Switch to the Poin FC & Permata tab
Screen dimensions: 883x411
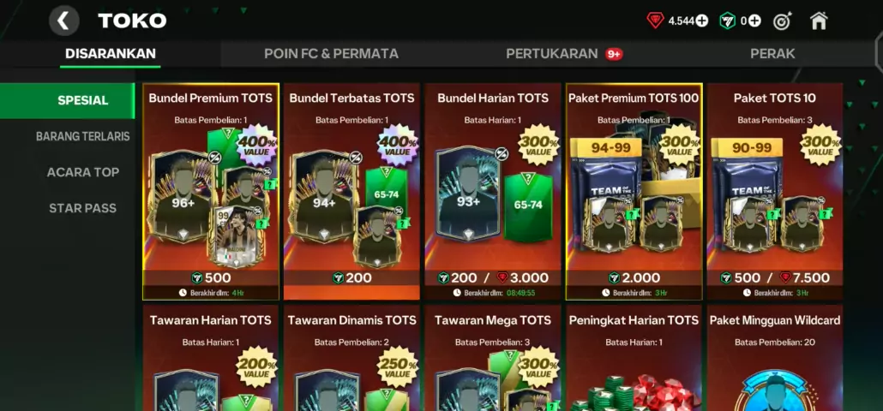pos(331,54)
